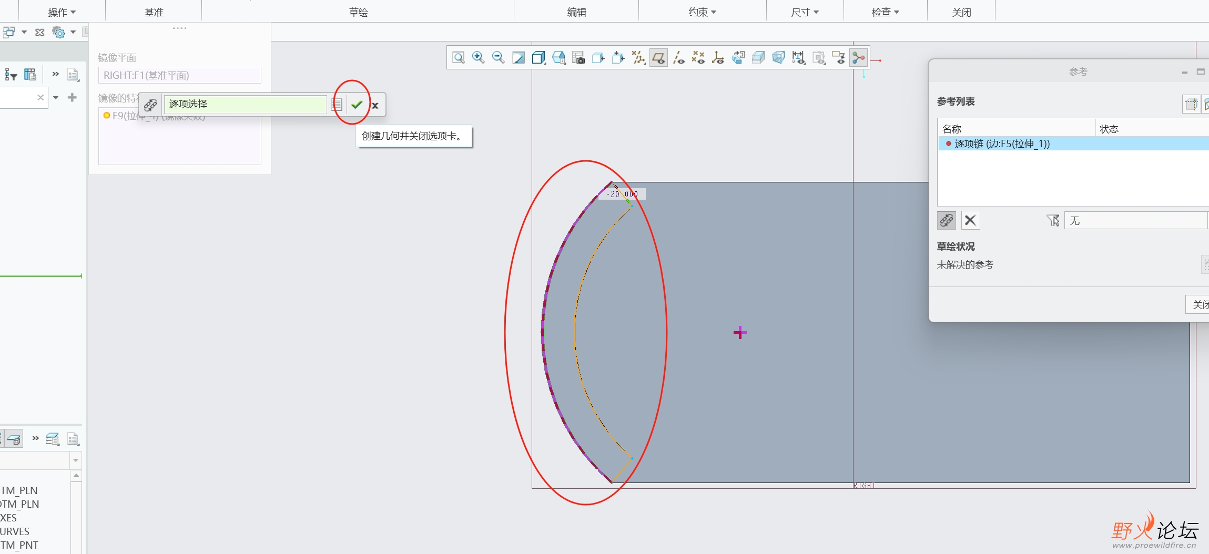1209x554 pixels.
Task: Open dropdown arrow beside search box
Action: 56,97
